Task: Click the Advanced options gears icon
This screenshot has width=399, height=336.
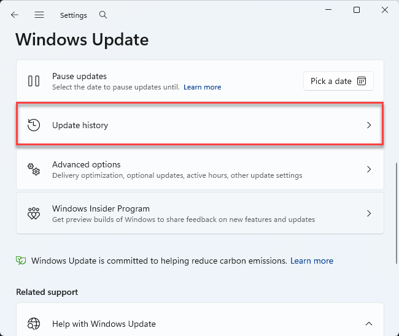Action: (34, 169)
